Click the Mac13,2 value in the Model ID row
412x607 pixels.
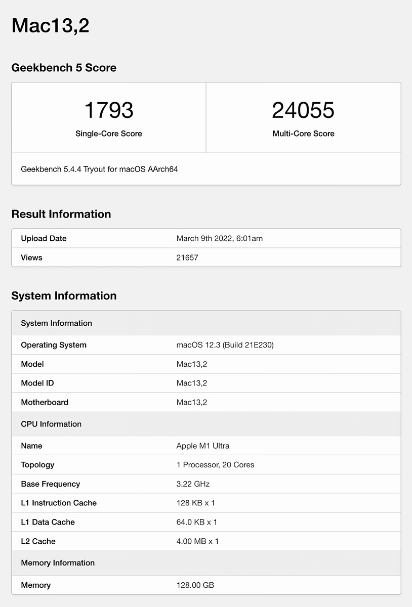[192, 383]
